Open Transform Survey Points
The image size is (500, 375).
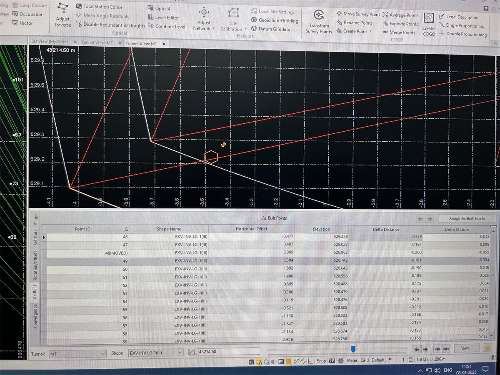click(x=319, y=22)
